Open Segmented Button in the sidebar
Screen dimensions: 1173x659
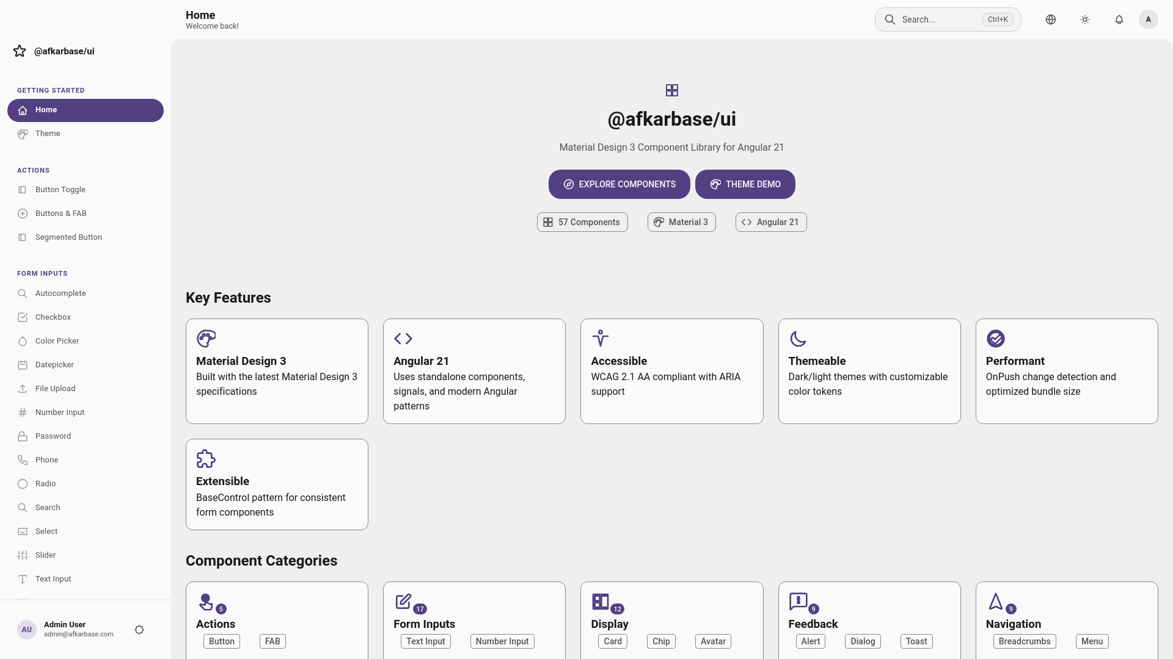[x=86, y=237]
